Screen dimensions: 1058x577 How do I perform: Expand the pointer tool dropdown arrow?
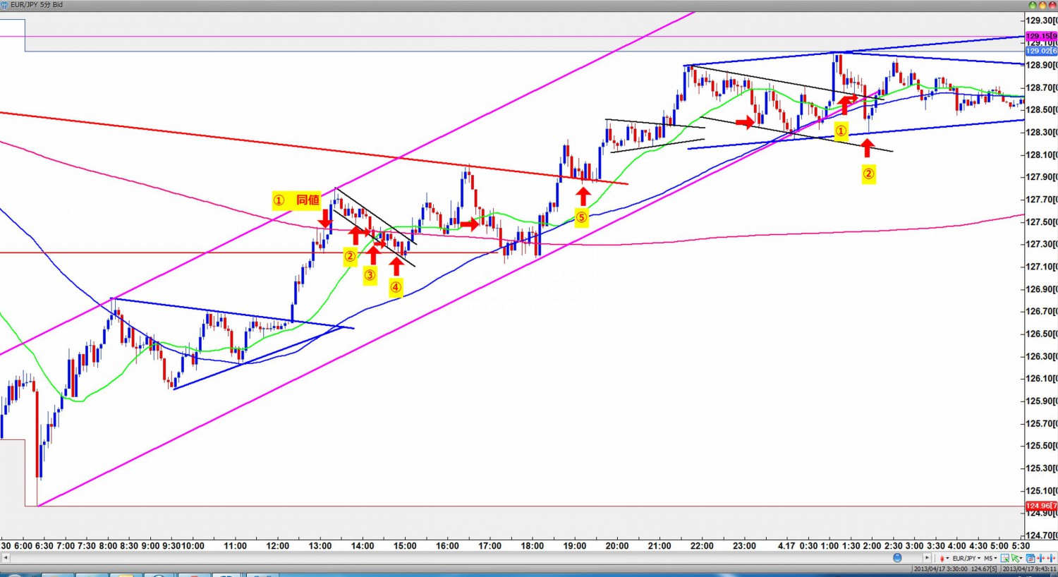(x=1021, y=558)
